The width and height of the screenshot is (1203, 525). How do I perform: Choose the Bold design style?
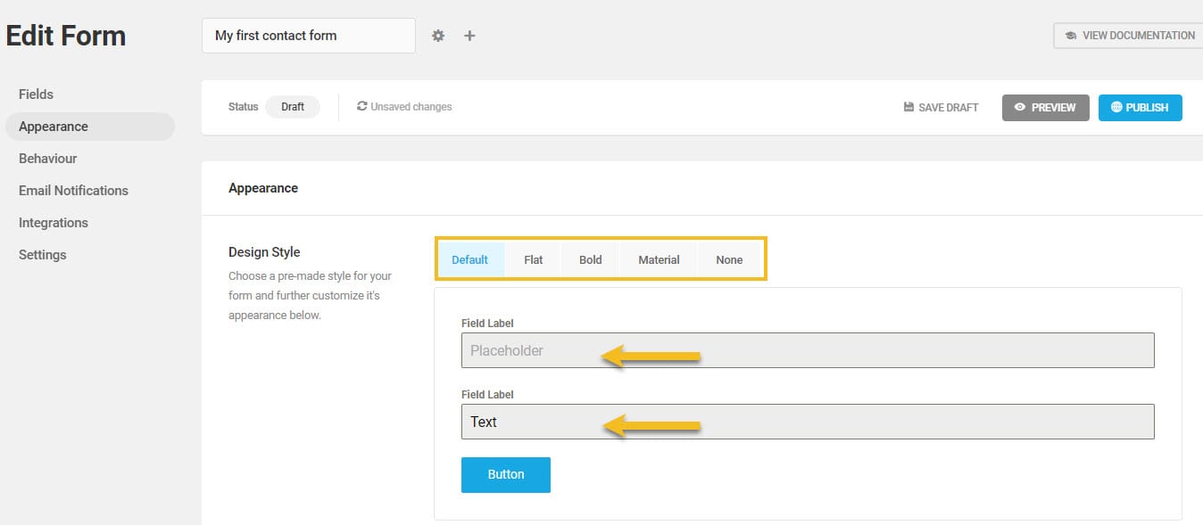point(590,258)
